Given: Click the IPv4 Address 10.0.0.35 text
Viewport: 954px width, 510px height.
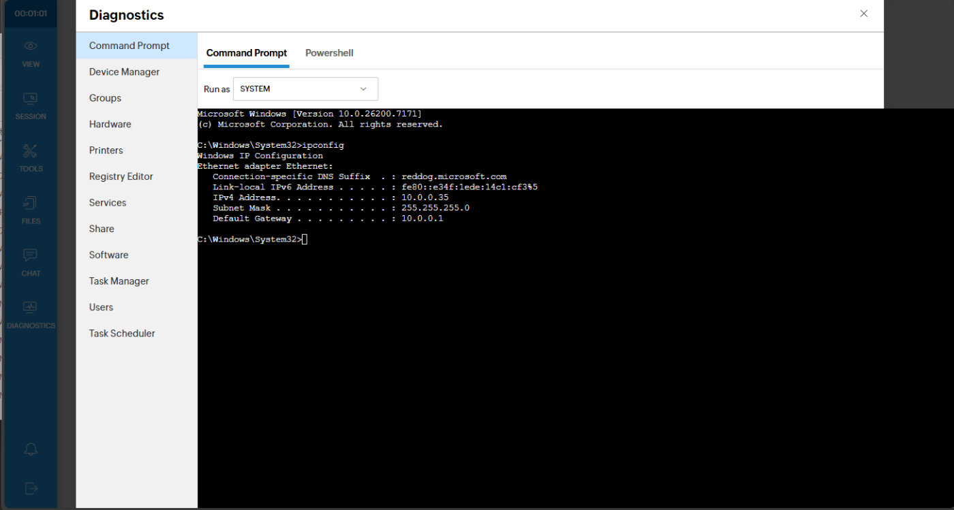Looking at the screenshot, I should coord(330,197).
